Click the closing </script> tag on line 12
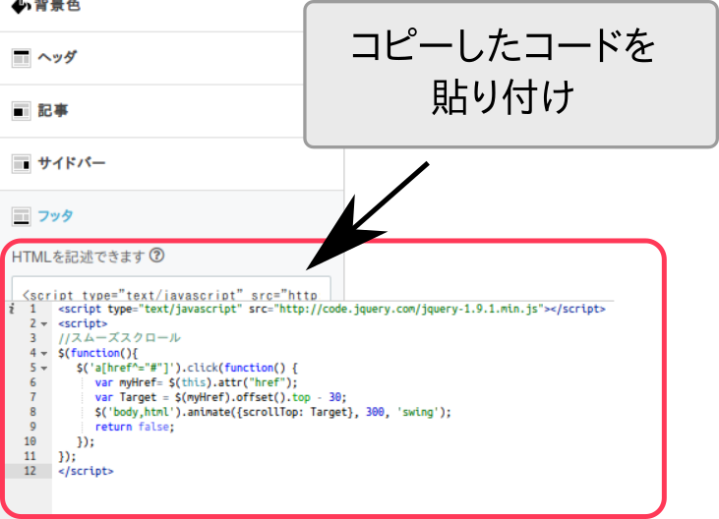The image size is (719, 519). 86,471
